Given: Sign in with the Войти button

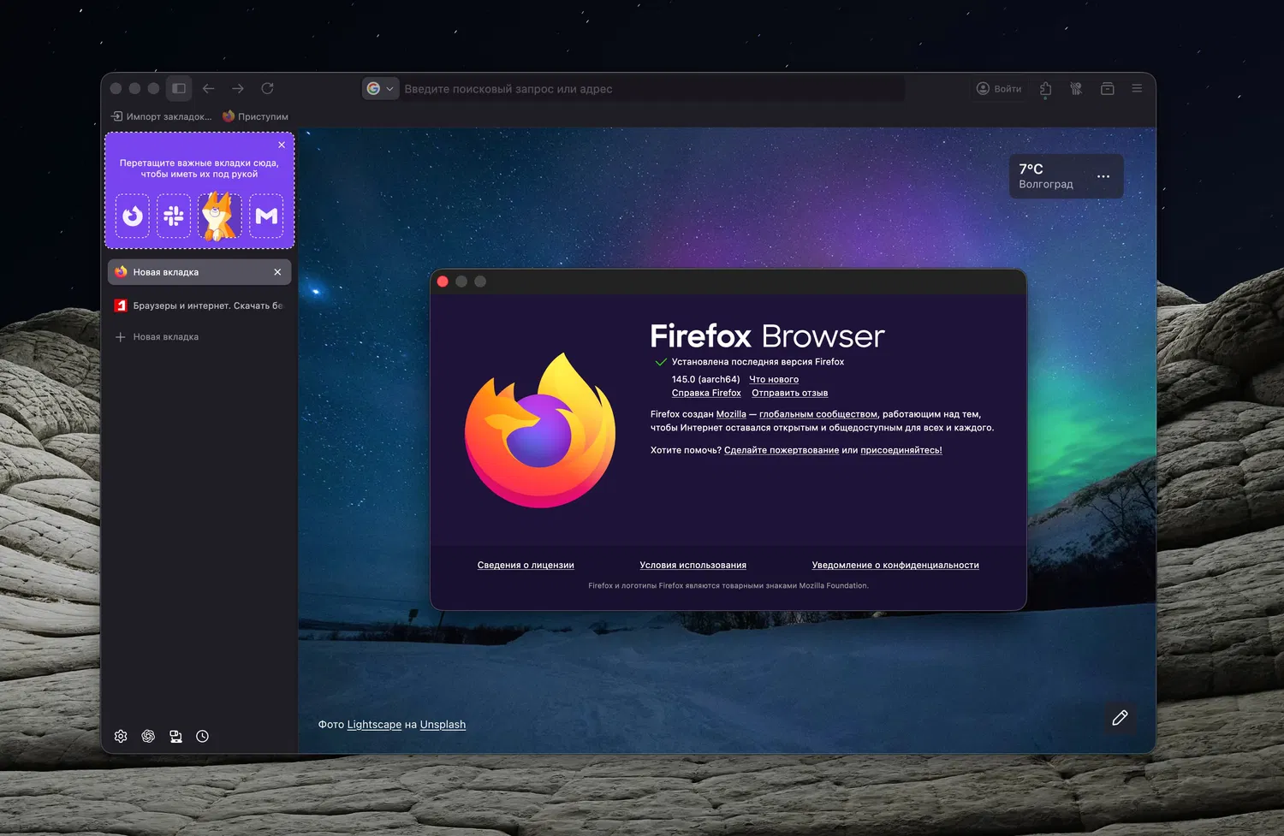Looking at the screenshot, I should coord(999,89).
